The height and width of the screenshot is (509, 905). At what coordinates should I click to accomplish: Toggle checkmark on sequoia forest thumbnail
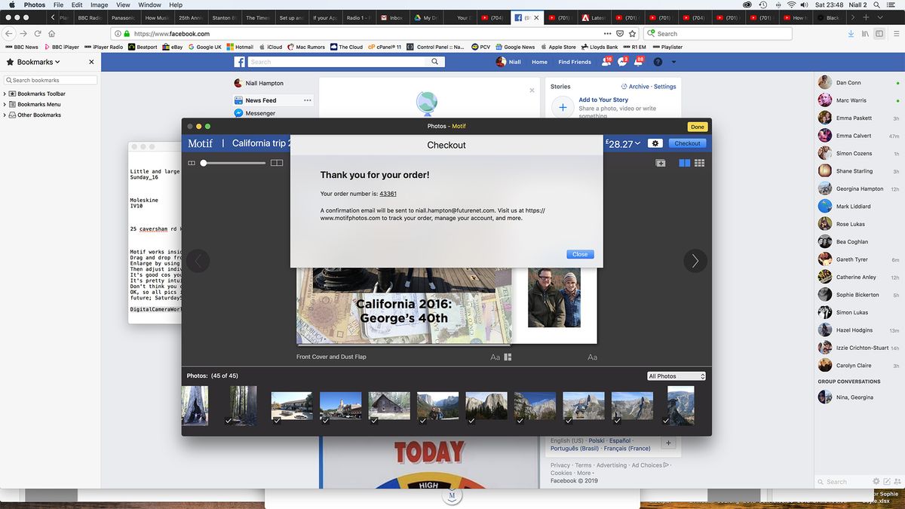point(228,422)
